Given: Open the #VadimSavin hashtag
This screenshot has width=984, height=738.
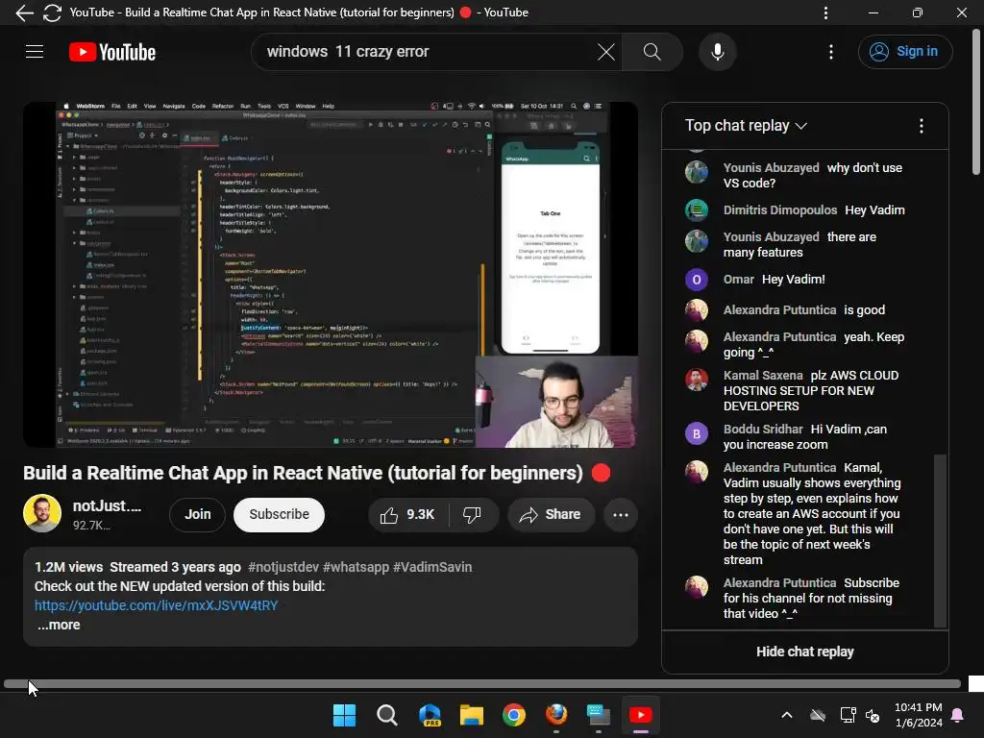Looking at the screenshot, I should tap(432, 567).
